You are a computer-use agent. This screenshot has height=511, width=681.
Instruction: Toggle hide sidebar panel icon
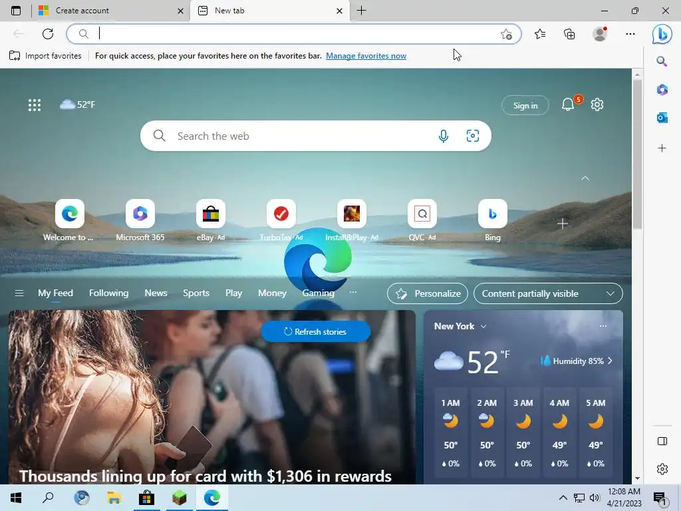(662, 442)
